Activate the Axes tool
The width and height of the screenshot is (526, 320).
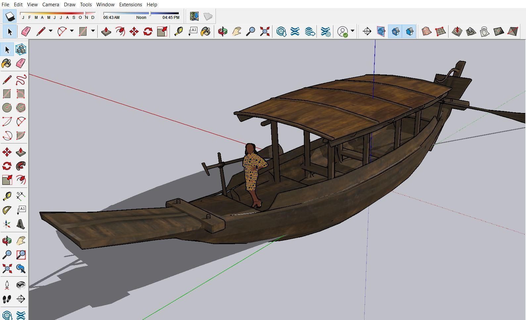point(7,224)
